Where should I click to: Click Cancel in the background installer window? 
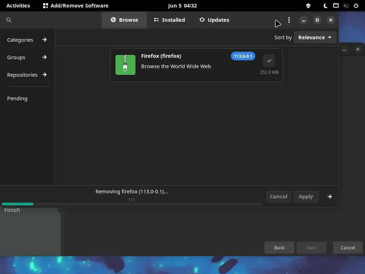(x=348, y=248)
